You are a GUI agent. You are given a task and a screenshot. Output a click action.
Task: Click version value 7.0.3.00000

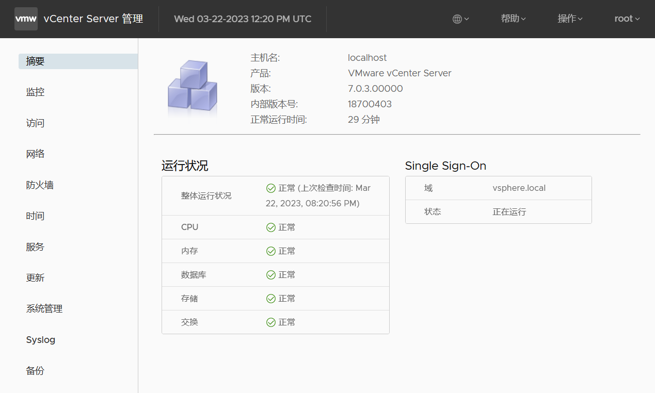click(375, 89)
